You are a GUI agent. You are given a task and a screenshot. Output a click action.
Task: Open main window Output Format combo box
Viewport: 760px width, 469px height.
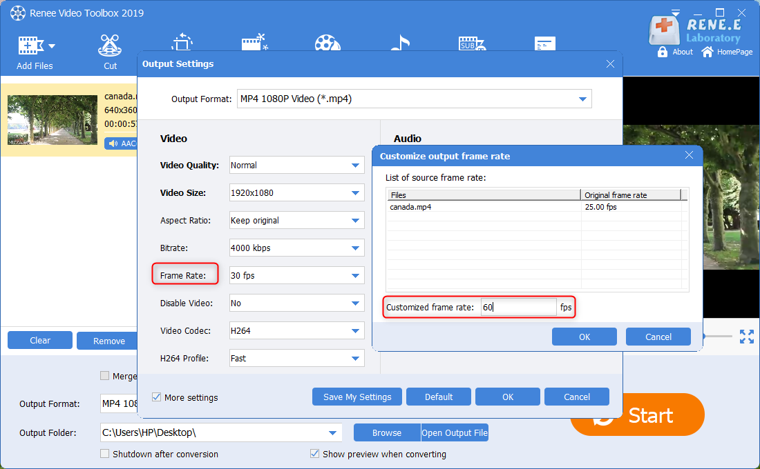point(119,403)
